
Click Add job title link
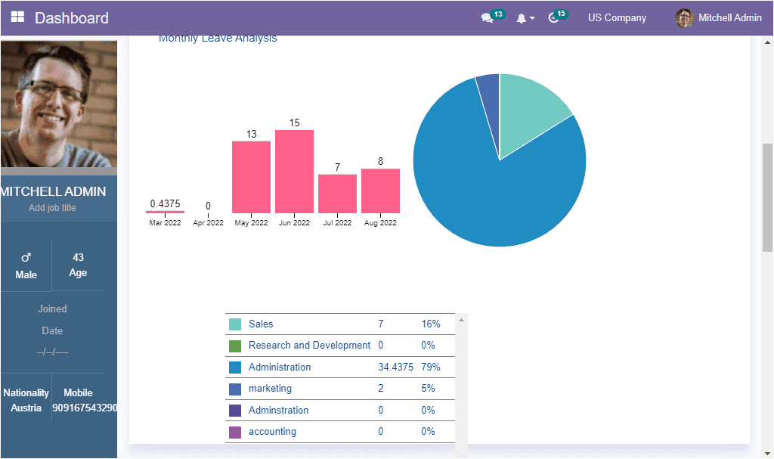point(52,208)
